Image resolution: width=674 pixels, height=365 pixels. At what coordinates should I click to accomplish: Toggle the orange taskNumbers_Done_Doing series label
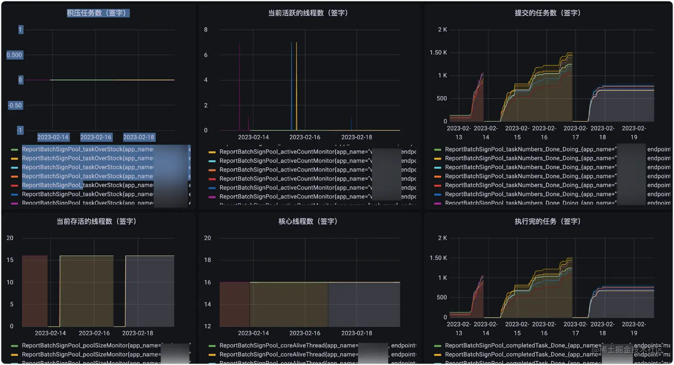click(530, 176)
